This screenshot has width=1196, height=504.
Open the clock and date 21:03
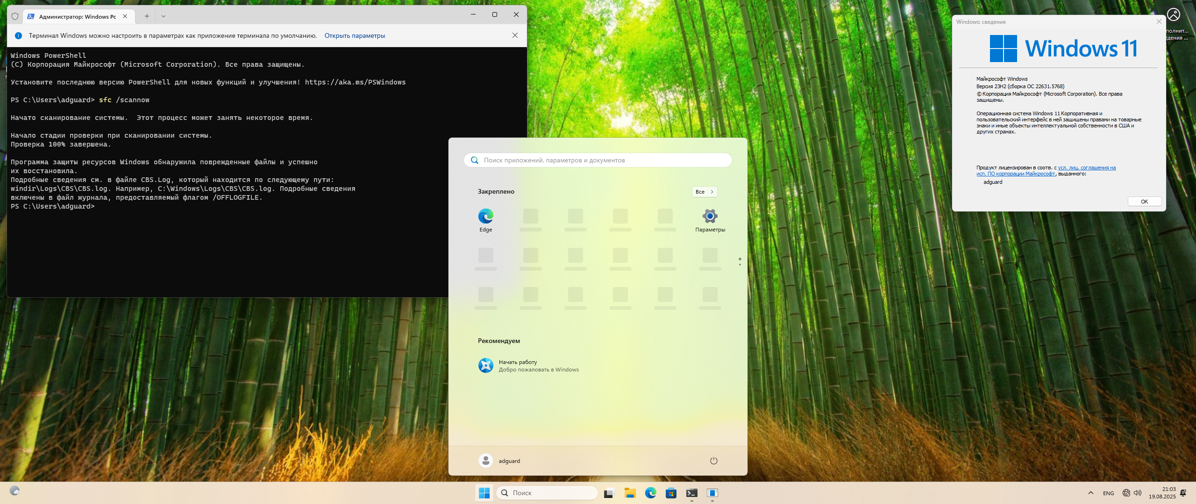[1162, 493]
